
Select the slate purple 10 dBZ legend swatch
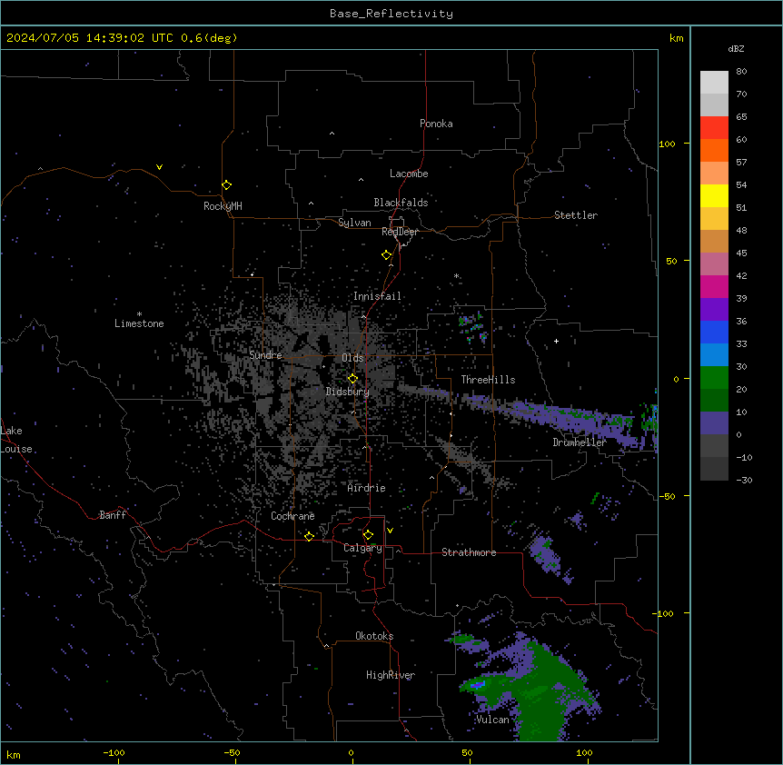(714, 423)
